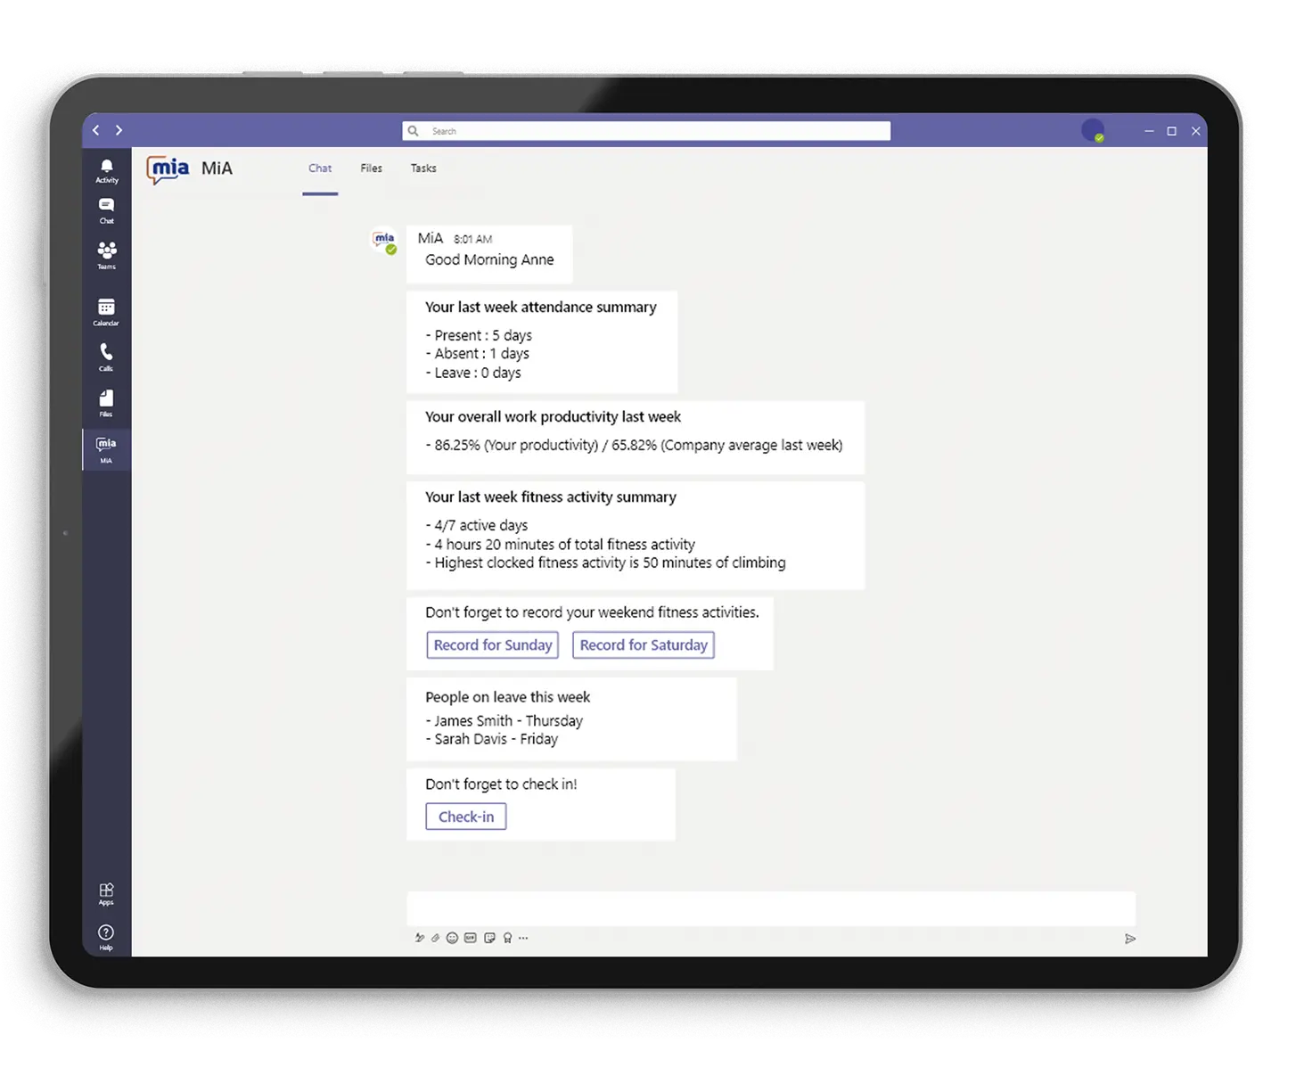This screenshot has width=1296, height=1092.
Task: Open more messaging options ellipsis
Action: coord(523,938)
